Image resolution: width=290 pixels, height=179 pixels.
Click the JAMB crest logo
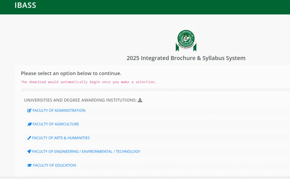coord(186,40)
